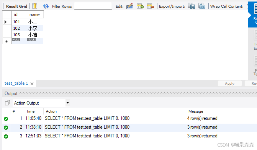Click inside the Filter Rows input field
Screen dimensions: 257x150
(x=93, y=6)
